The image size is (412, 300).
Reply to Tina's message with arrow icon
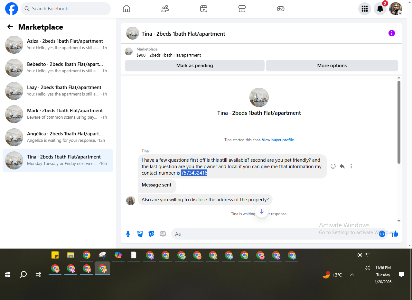tap(342, 166)
